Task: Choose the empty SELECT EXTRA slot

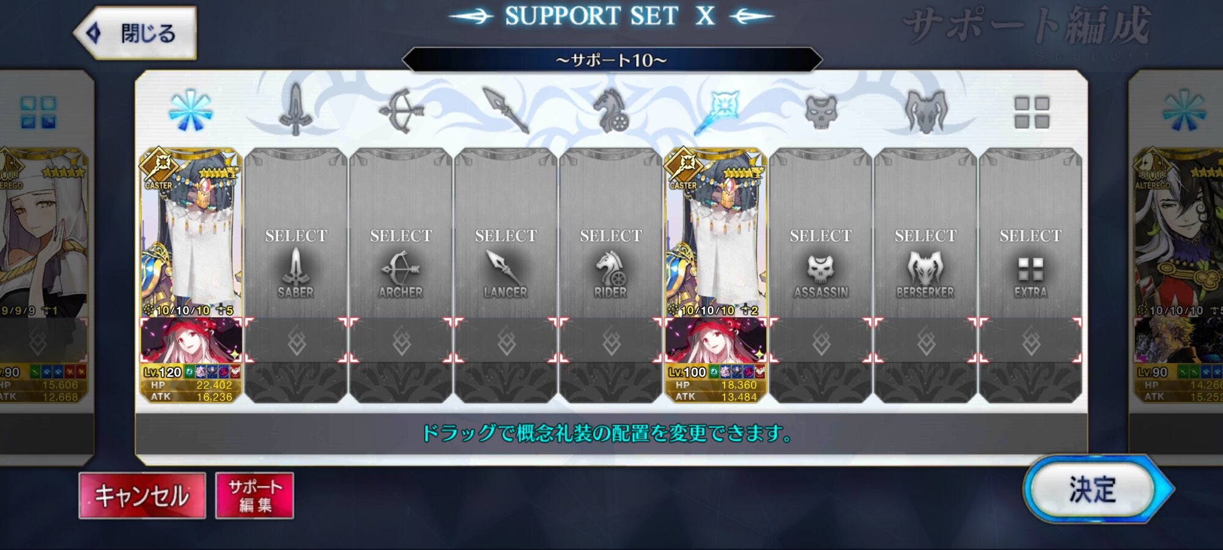Action: pos(1030,233)
